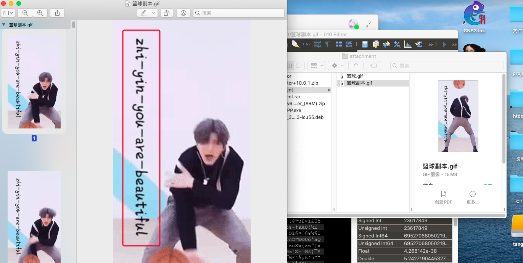
Task: Click the Checksum icon in 010 Editor
Action: [418, 44]
